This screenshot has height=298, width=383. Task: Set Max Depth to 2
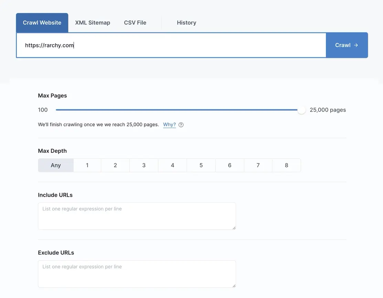pos(115,165)
